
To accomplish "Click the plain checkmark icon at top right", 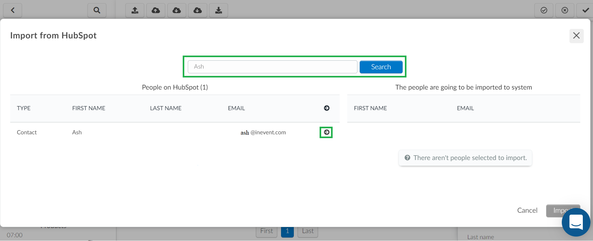I will (x=585, y=10).
